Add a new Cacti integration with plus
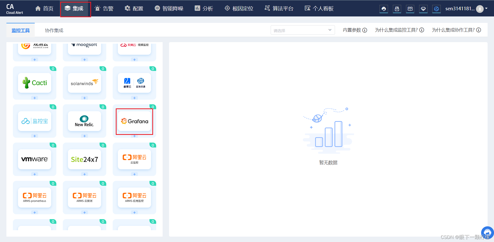This screenshot has height=242, width=494. click(x=34, y=98)
